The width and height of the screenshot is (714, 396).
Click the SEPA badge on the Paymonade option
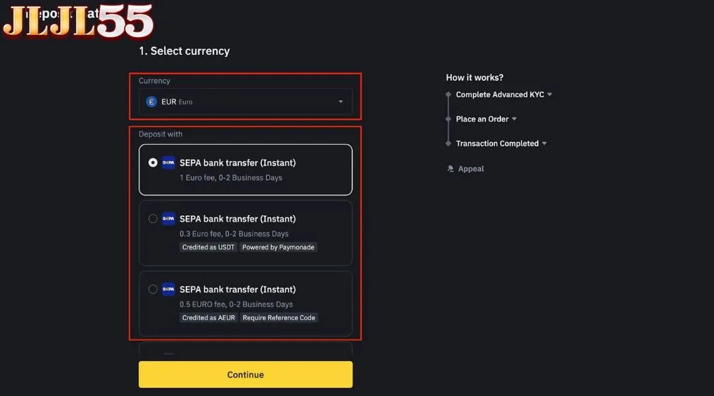[x=168, y=218]
